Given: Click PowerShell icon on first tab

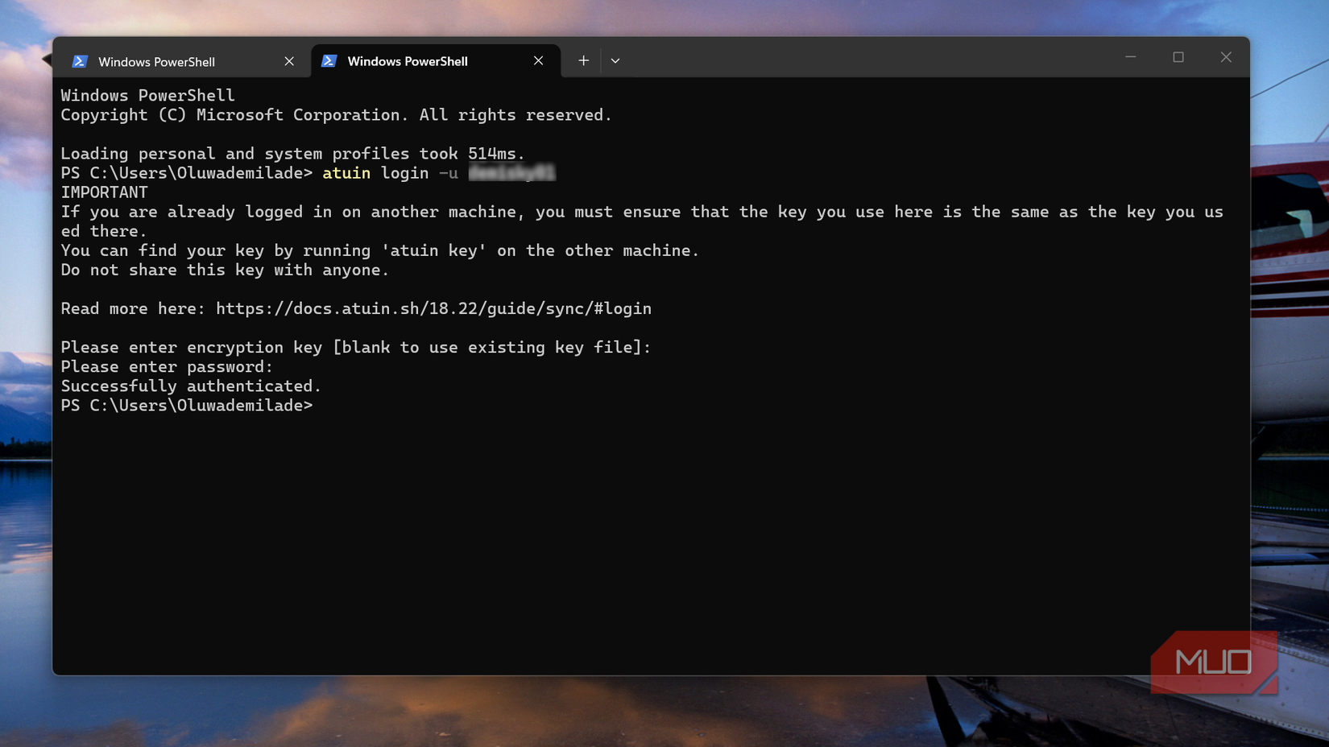Looking at the screenshot, I should point(80,61).
